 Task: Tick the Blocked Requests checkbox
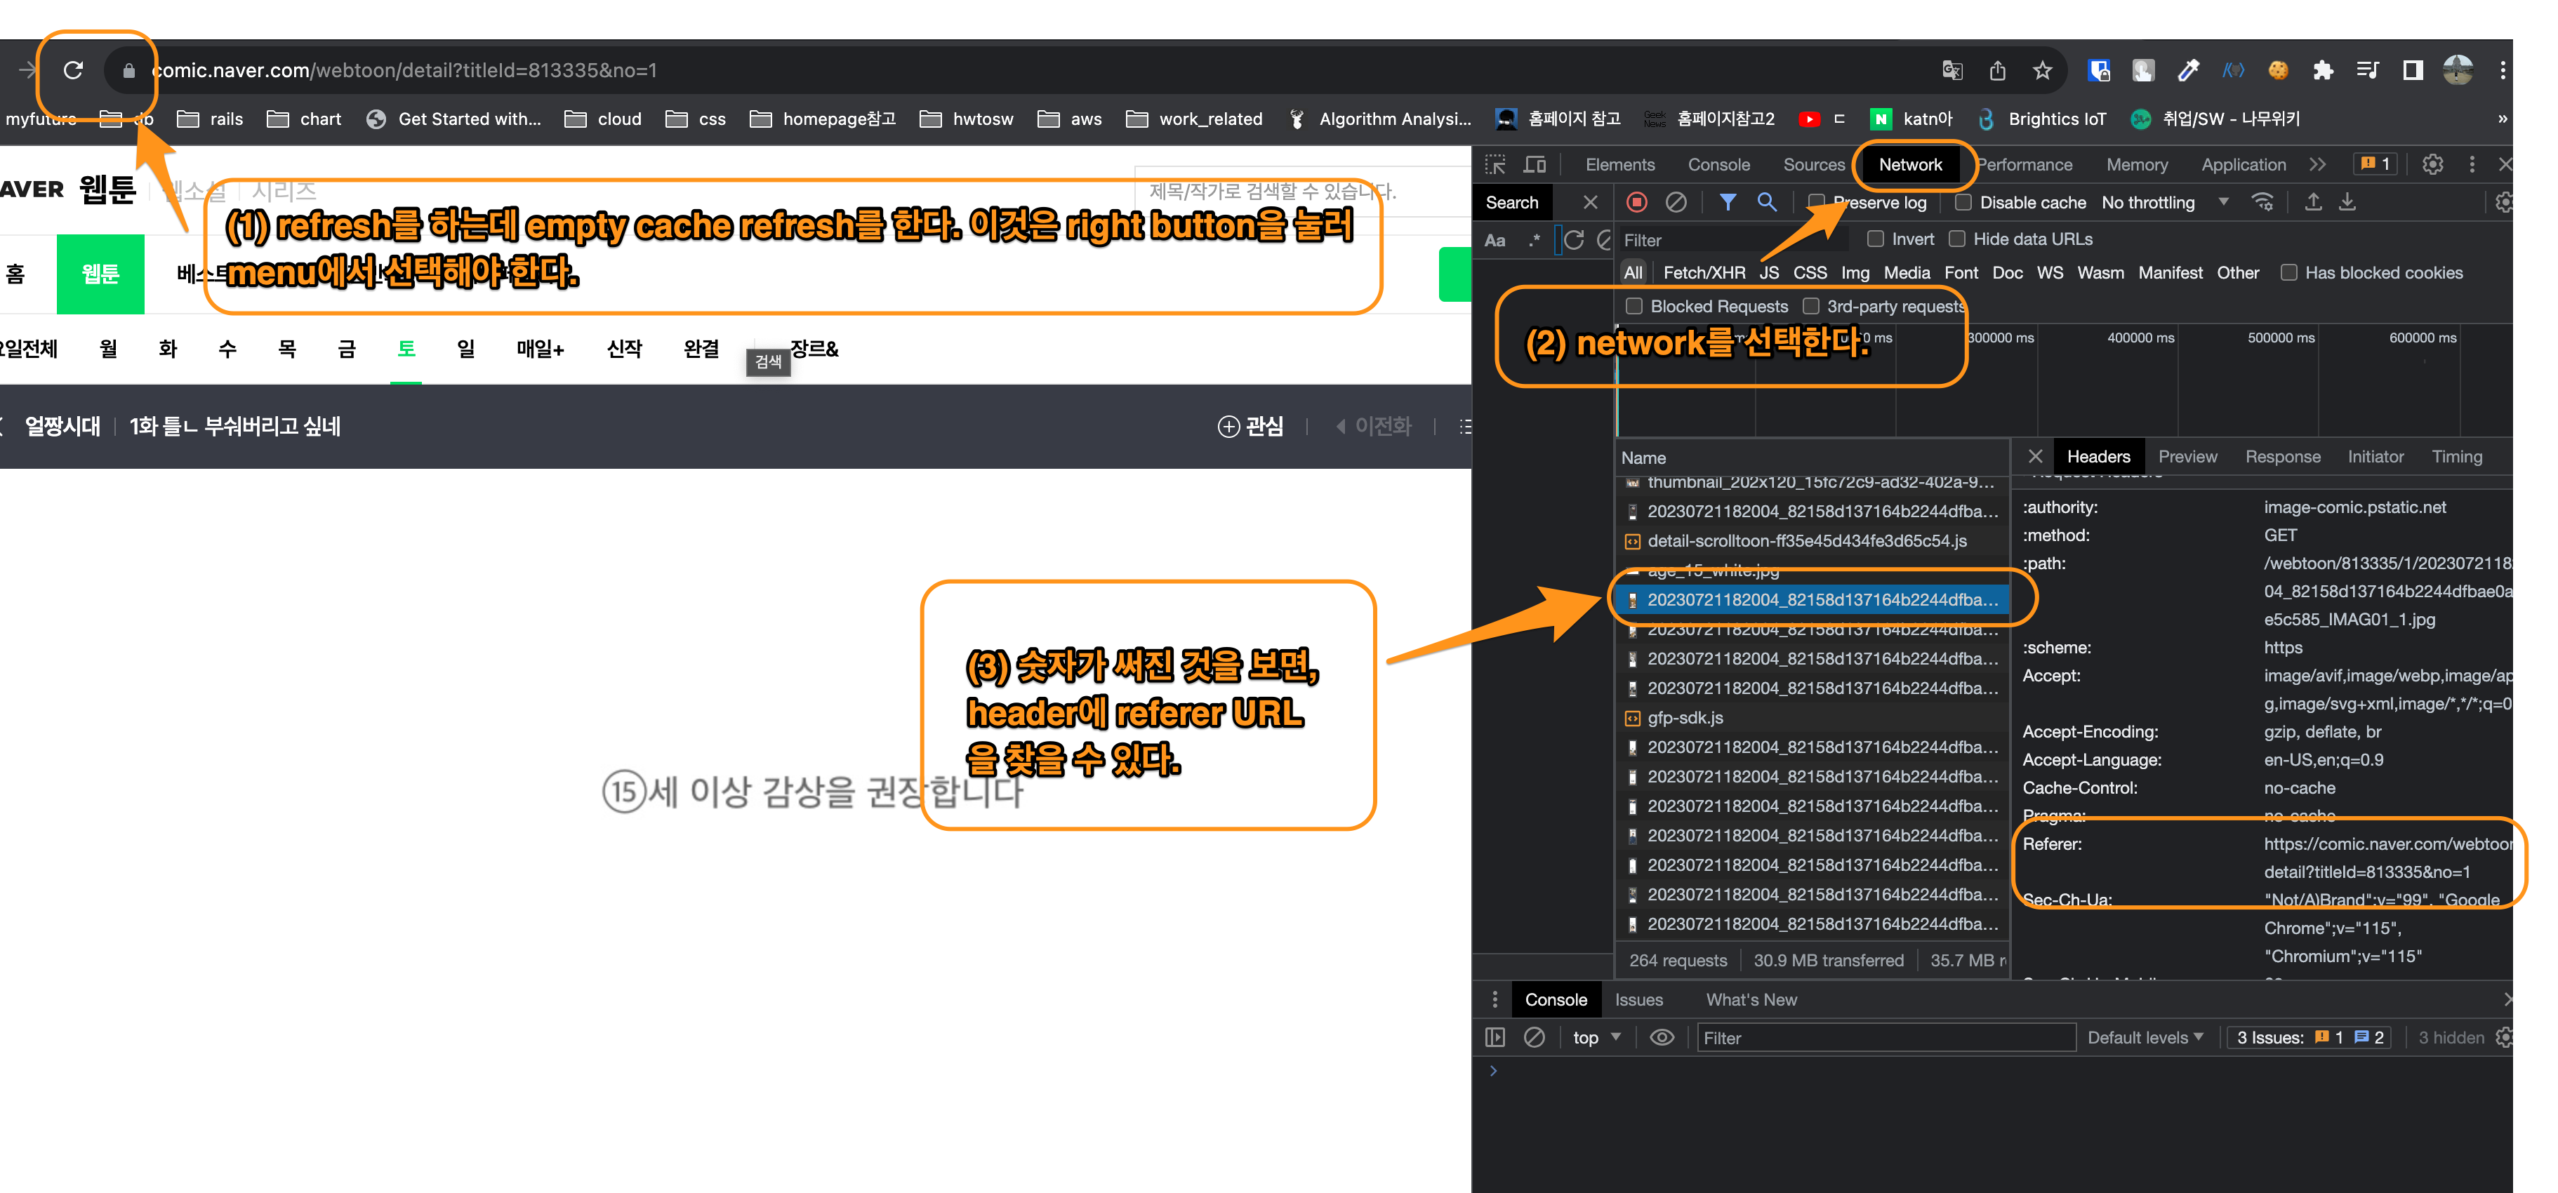pos(1634,307)
